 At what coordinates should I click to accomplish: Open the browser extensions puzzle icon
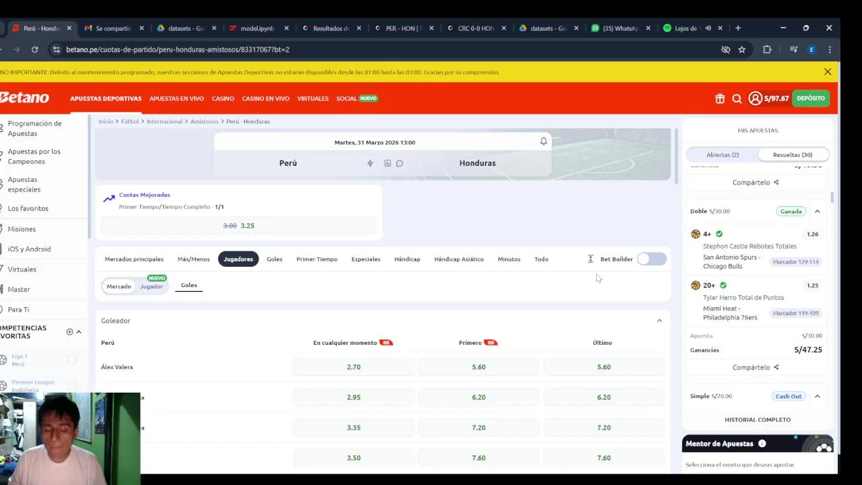tap(767, 49)
